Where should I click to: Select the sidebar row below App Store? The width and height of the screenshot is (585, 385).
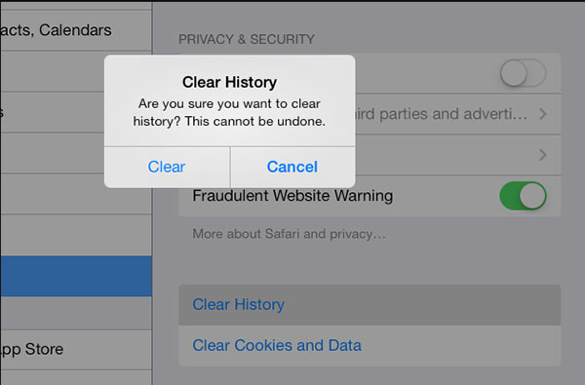76,378
